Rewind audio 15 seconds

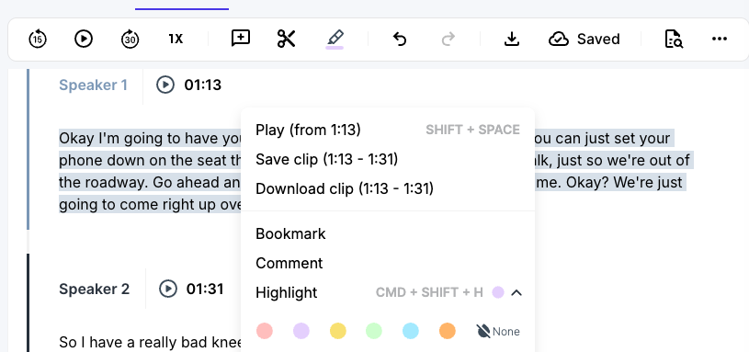38,39
